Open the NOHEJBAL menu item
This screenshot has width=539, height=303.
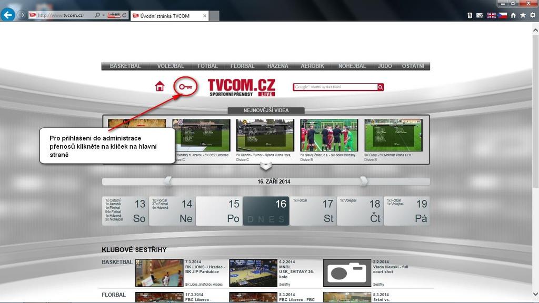(x=352, y=66)
